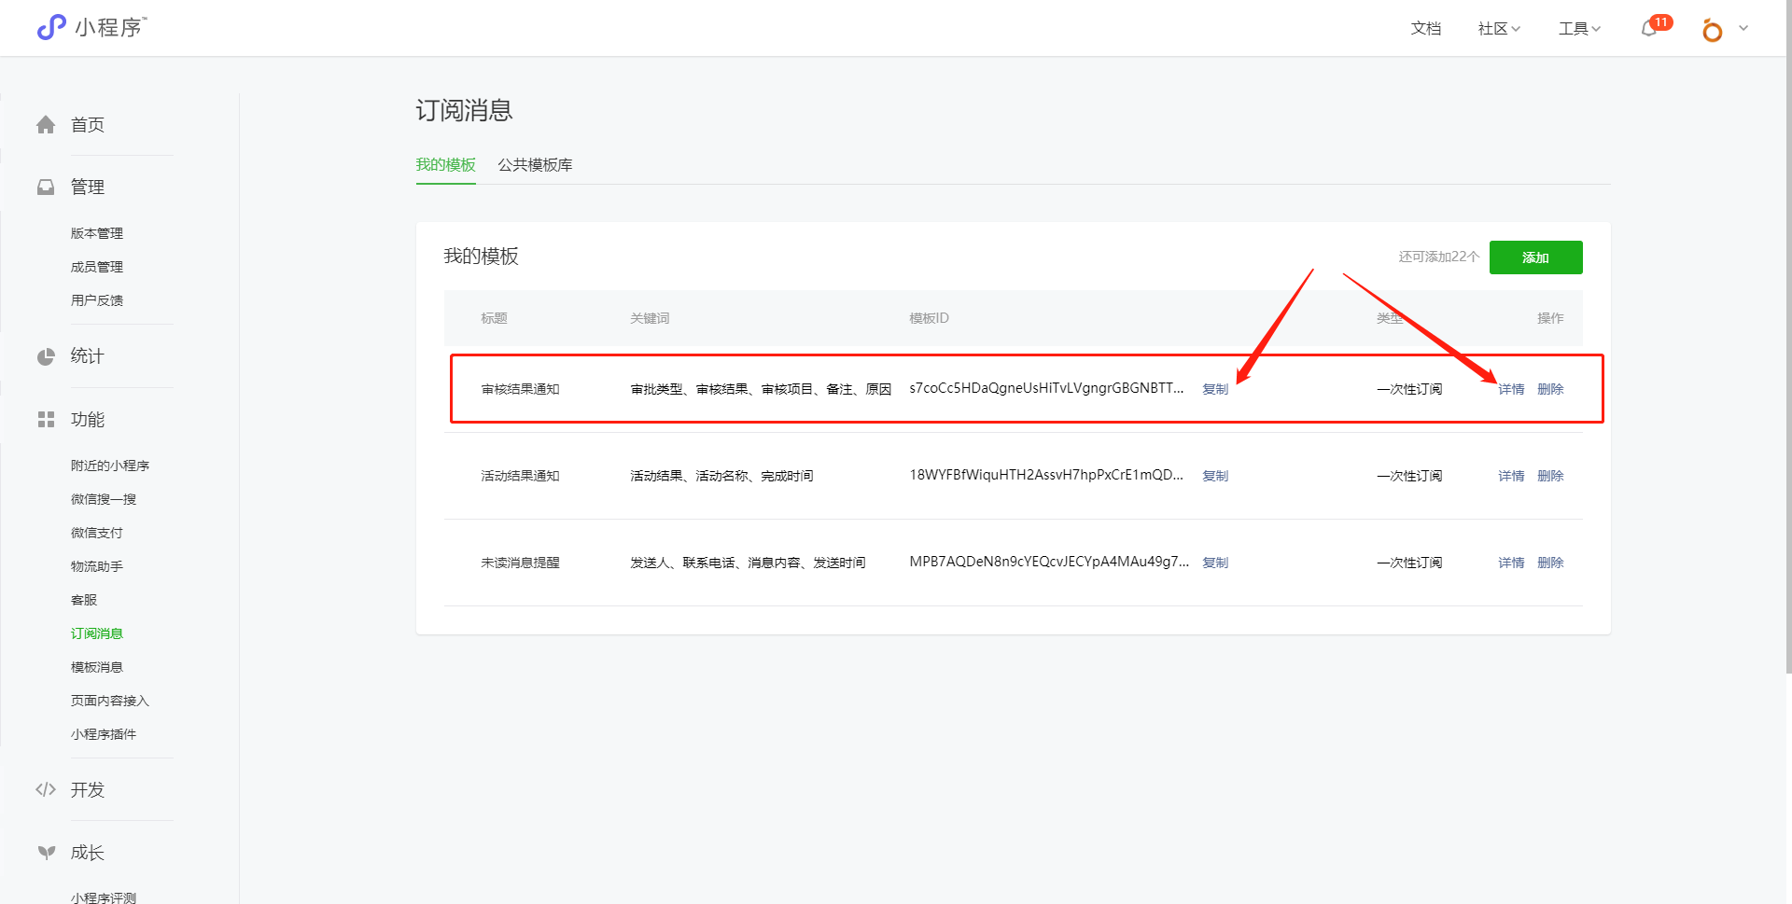Image resolution: width=1792 pixels, height=904 pixels.
Task: Switch to 我的模板 tab
Action: point(446,165)
